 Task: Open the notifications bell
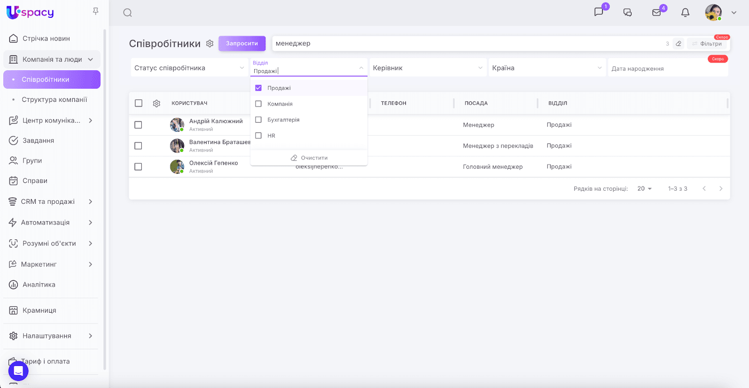685,13
